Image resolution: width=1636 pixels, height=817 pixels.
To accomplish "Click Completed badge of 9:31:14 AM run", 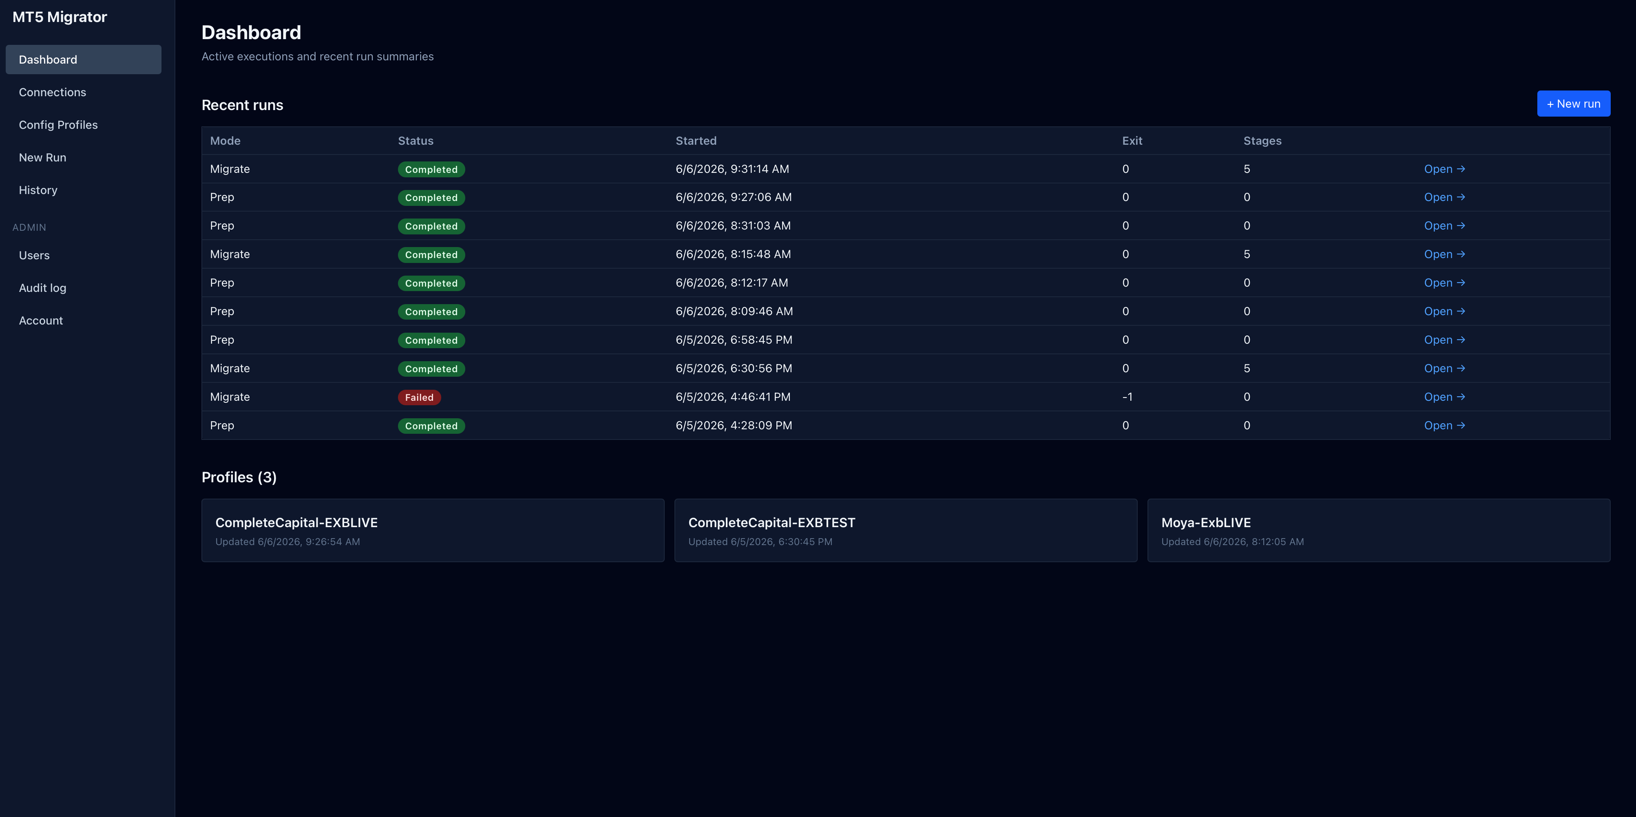I will point(431,170).
